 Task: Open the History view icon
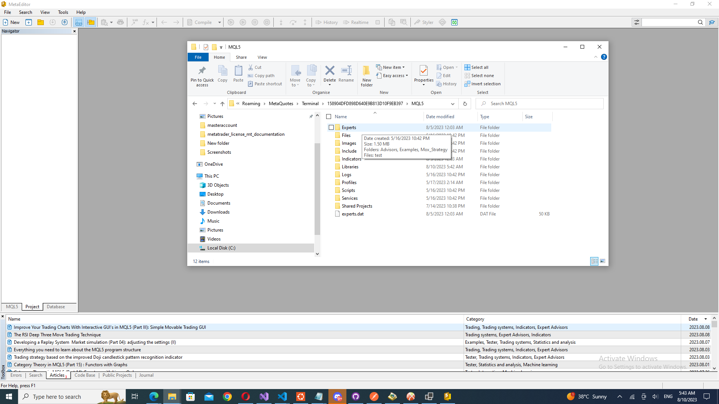[327, 22]
